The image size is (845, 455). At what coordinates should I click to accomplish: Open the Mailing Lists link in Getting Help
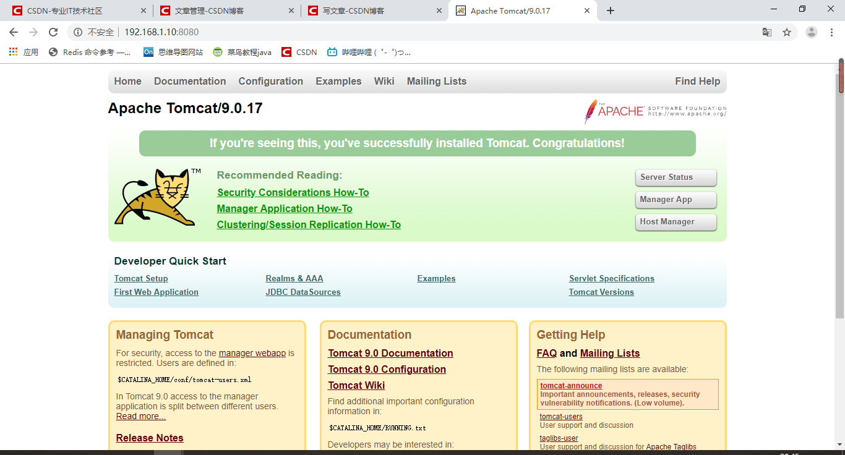point(610,354)
